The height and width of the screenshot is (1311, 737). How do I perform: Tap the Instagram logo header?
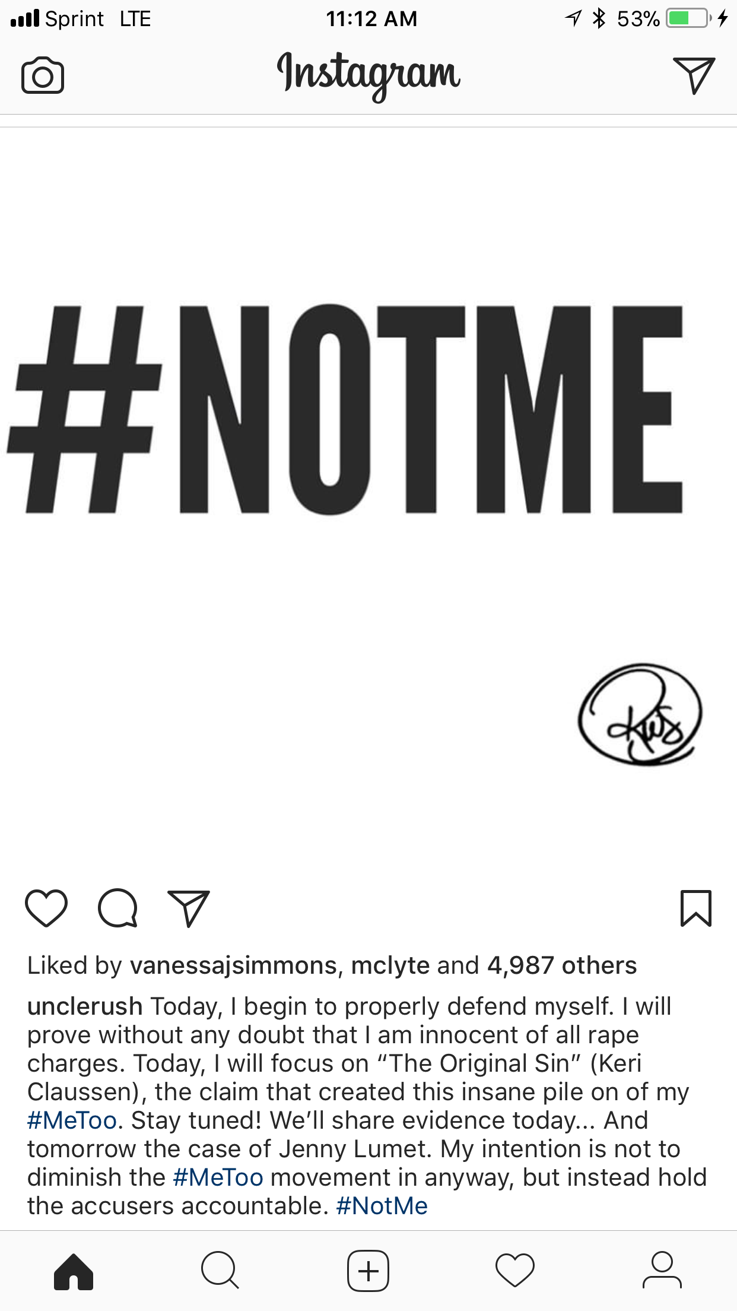pyautogui.click(x=368, y=75)
